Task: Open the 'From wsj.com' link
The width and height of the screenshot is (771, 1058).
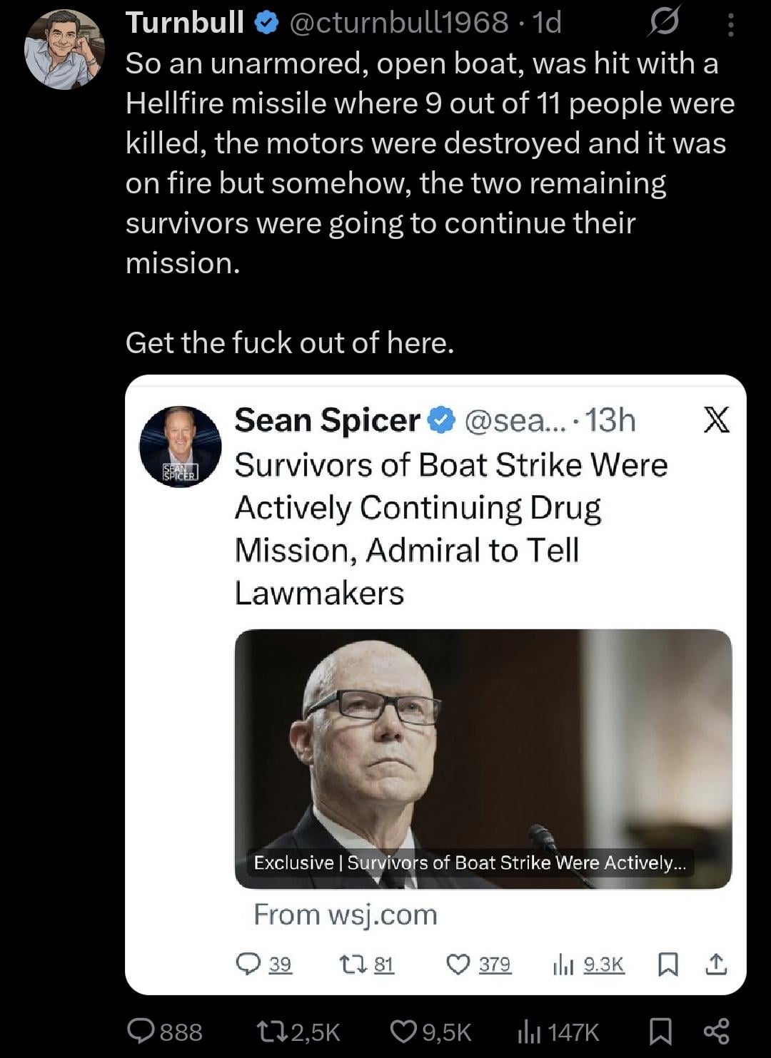Action: point(346,915)
